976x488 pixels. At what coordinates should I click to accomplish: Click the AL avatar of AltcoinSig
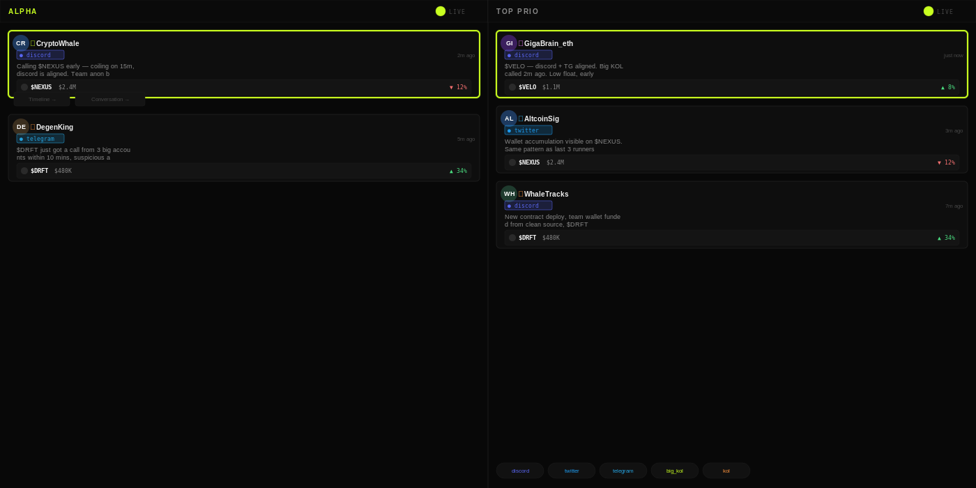[x=509, y=119]
